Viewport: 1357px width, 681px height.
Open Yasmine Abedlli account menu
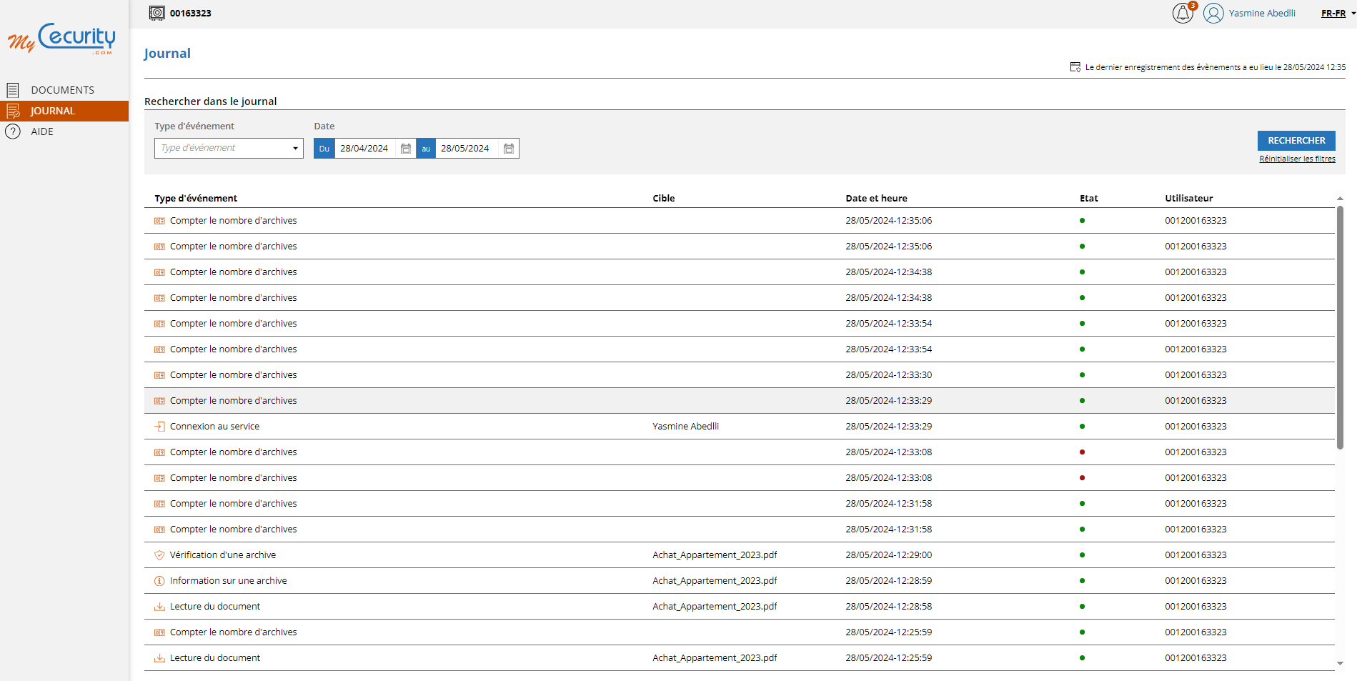click(1261, 14)
